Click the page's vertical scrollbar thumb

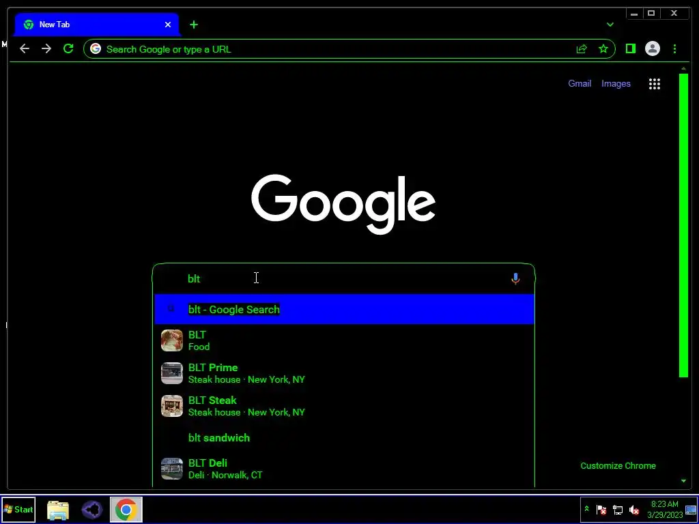pos(683,225)
